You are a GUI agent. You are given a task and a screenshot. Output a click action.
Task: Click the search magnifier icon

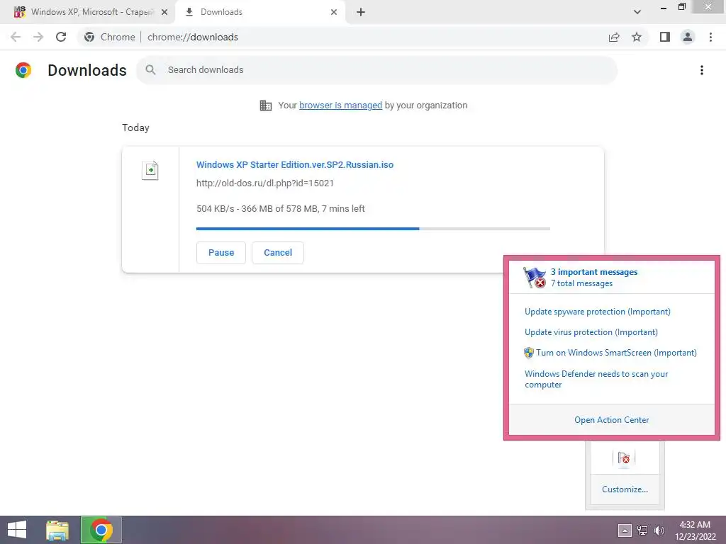coord(150,70)
